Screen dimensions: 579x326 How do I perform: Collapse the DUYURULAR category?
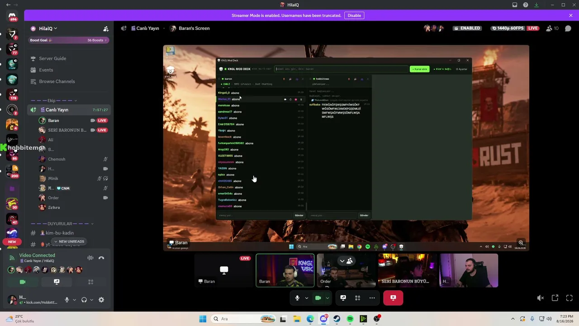pyautogui.click(x=62, y=224)
